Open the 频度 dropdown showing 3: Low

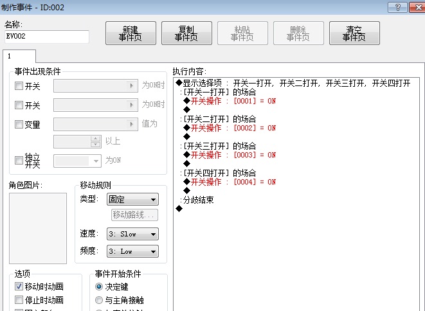click(x=133, y=251)
